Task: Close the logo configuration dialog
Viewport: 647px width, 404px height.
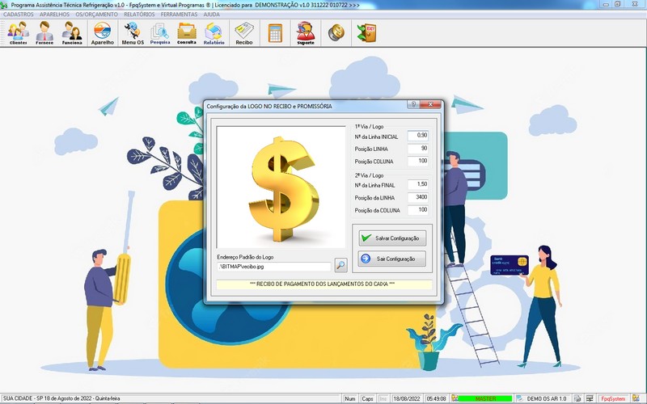Action: (x=431, y=104)
